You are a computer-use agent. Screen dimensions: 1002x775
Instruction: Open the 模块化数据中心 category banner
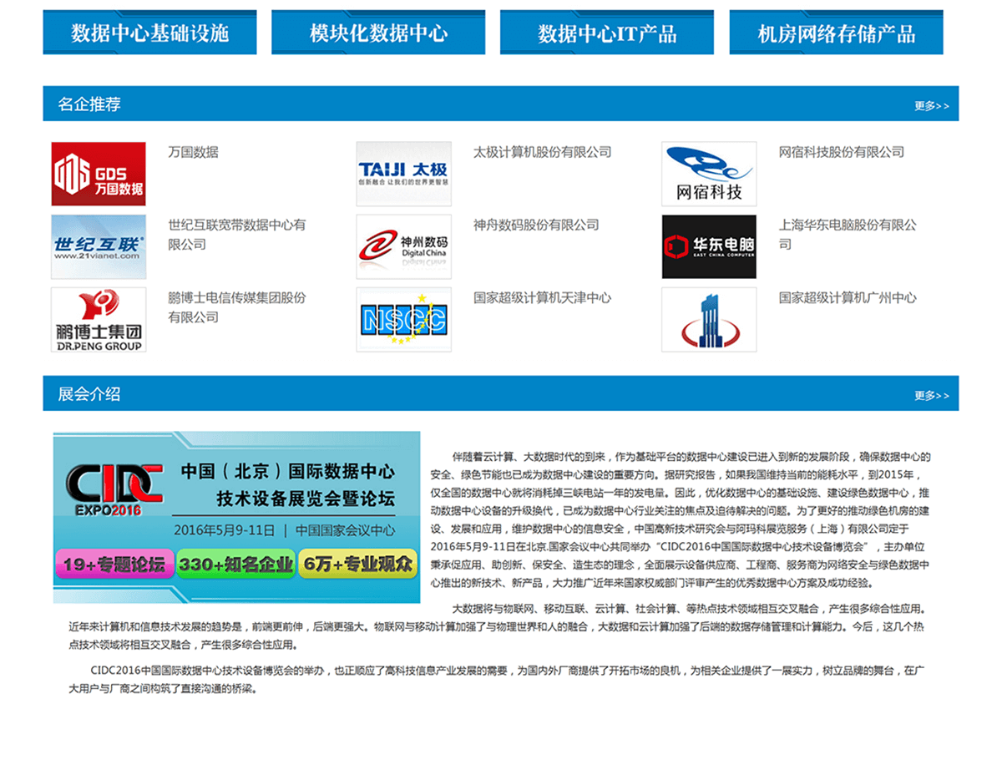(379, 33)
